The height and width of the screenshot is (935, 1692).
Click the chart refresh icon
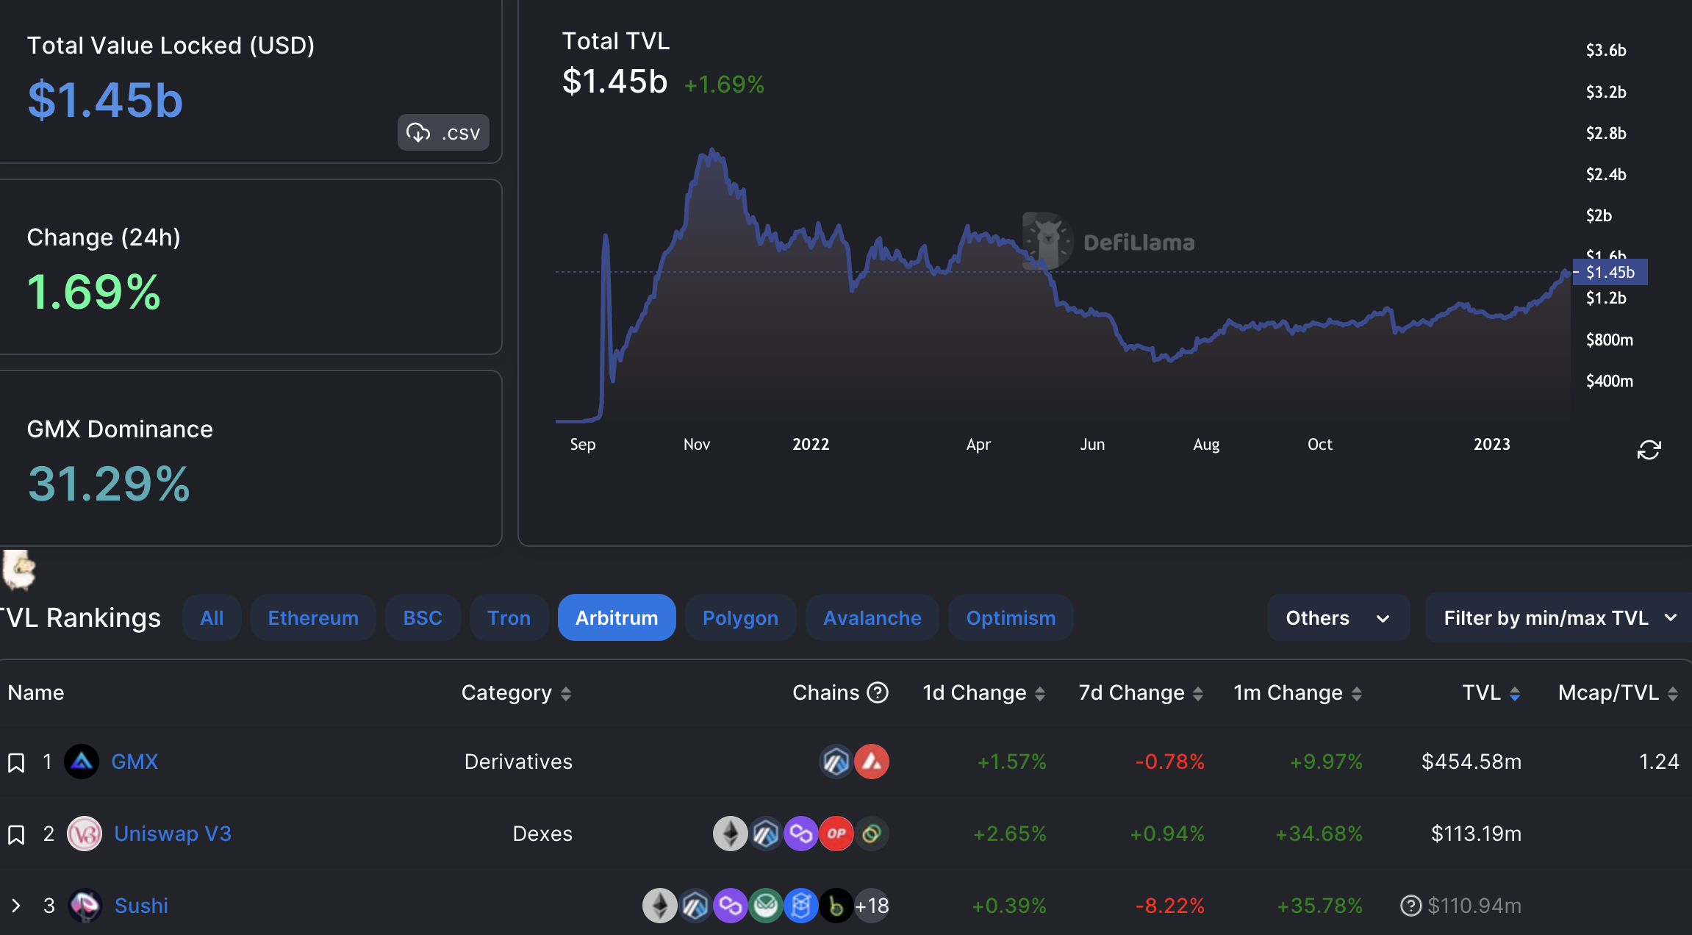pyautogui.click(x=1649, y=450)
